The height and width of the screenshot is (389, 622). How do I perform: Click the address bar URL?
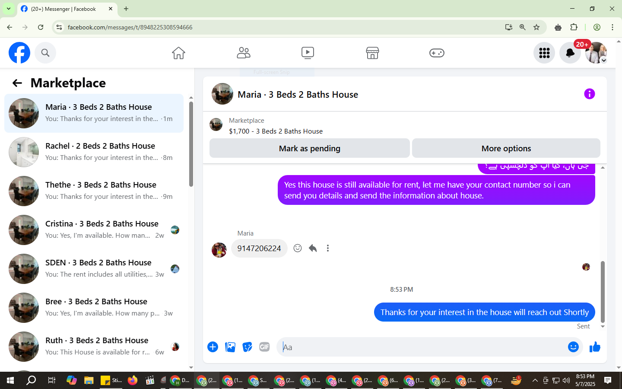pyautogui.click(x=130, y=27)
